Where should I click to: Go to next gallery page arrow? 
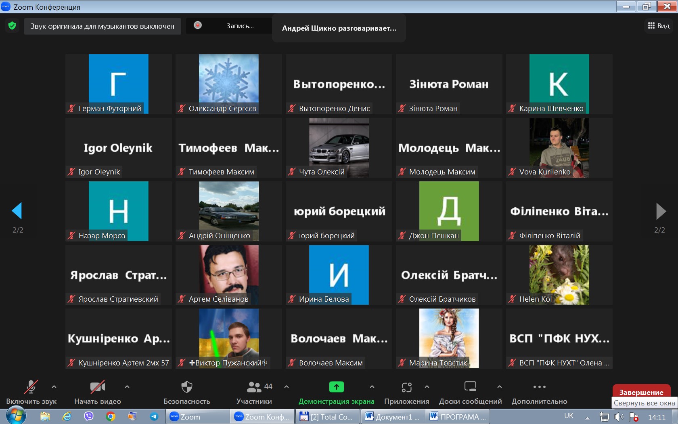click(x=660, y=211)
